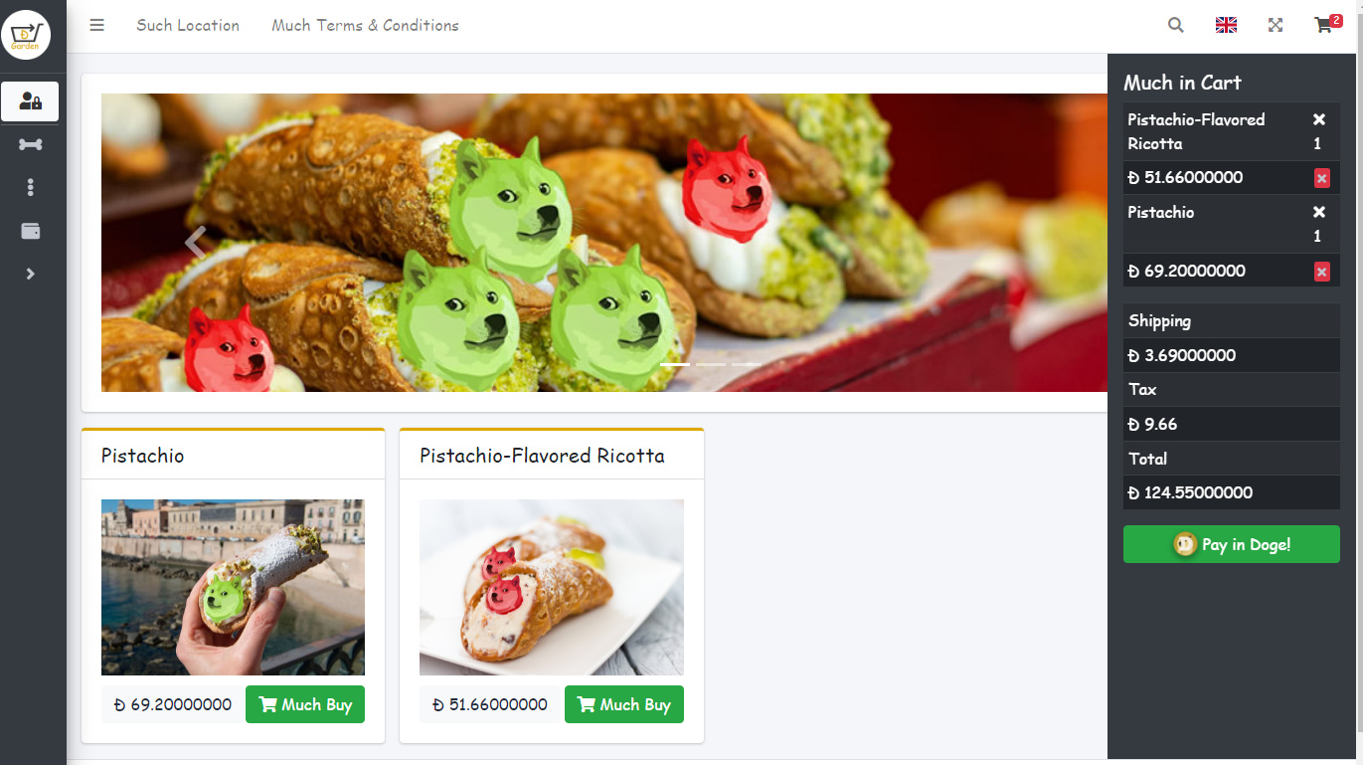The image size is (1363, 765).
Task: Open the hamburger menu in top bar
Action: [x=97, y=26]
